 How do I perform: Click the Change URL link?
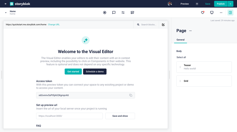click(54, 25)
